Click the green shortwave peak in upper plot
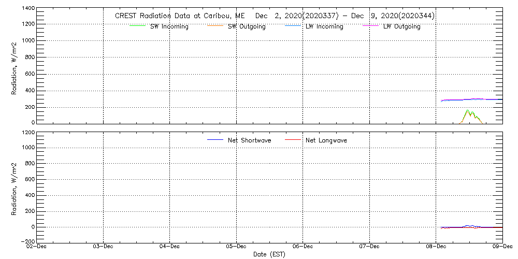518x259 pixels. [x=467, y=110]
